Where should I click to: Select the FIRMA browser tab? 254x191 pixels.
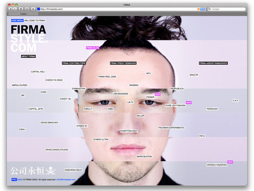23,14
